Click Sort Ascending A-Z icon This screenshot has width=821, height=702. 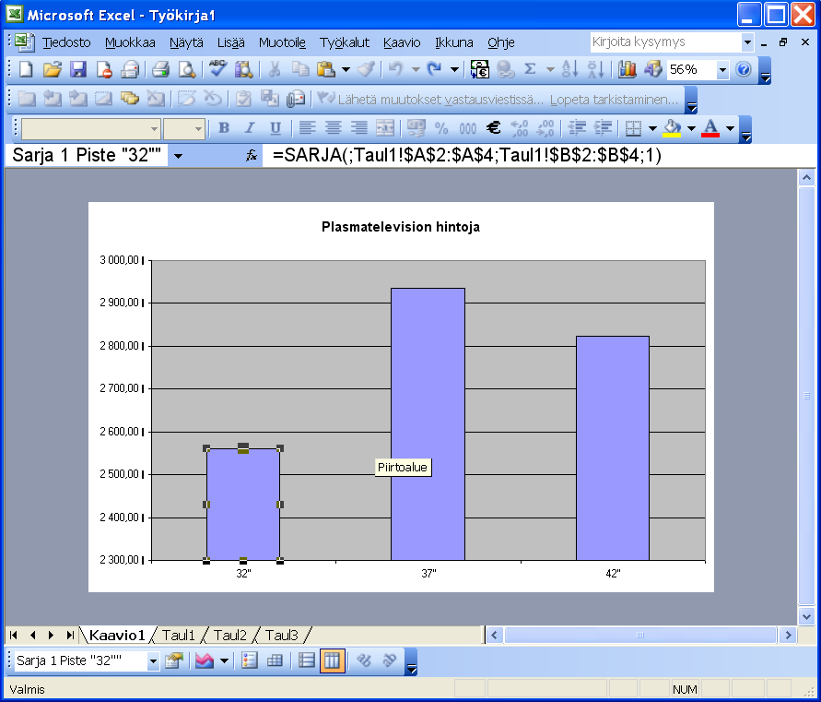pos(569,69)
